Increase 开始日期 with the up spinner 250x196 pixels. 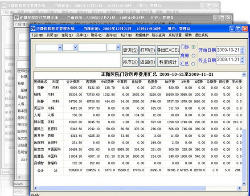coord(242,49)
